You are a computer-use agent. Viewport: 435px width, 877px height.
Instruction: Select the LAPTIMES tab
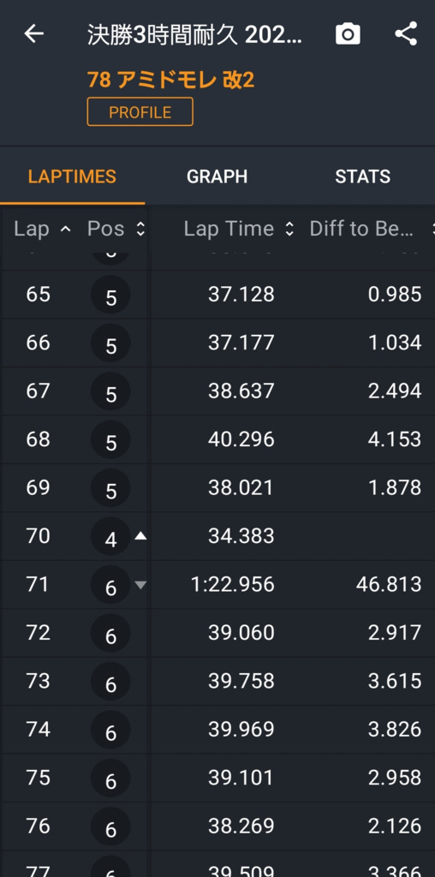tap(72, 176)
